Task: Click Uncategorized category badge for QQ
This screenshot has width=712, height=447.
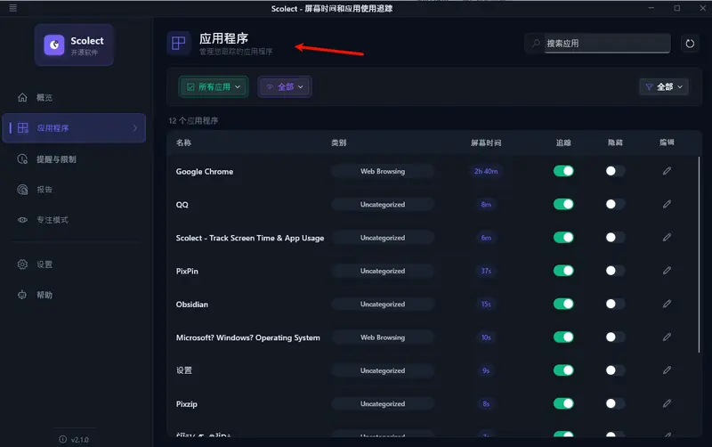Action: (x=383, y=205)
